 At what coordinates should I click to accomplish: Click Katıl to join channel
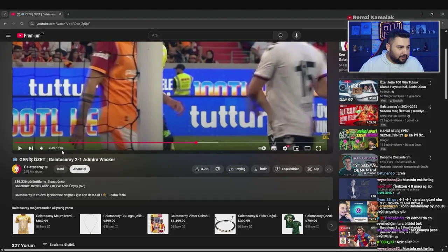pos(61,169)
